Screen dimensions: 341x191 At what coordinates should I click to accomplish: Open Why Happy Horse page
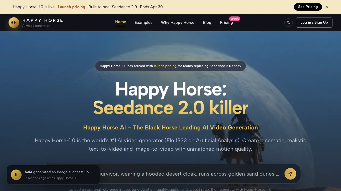tap(178, 23)
